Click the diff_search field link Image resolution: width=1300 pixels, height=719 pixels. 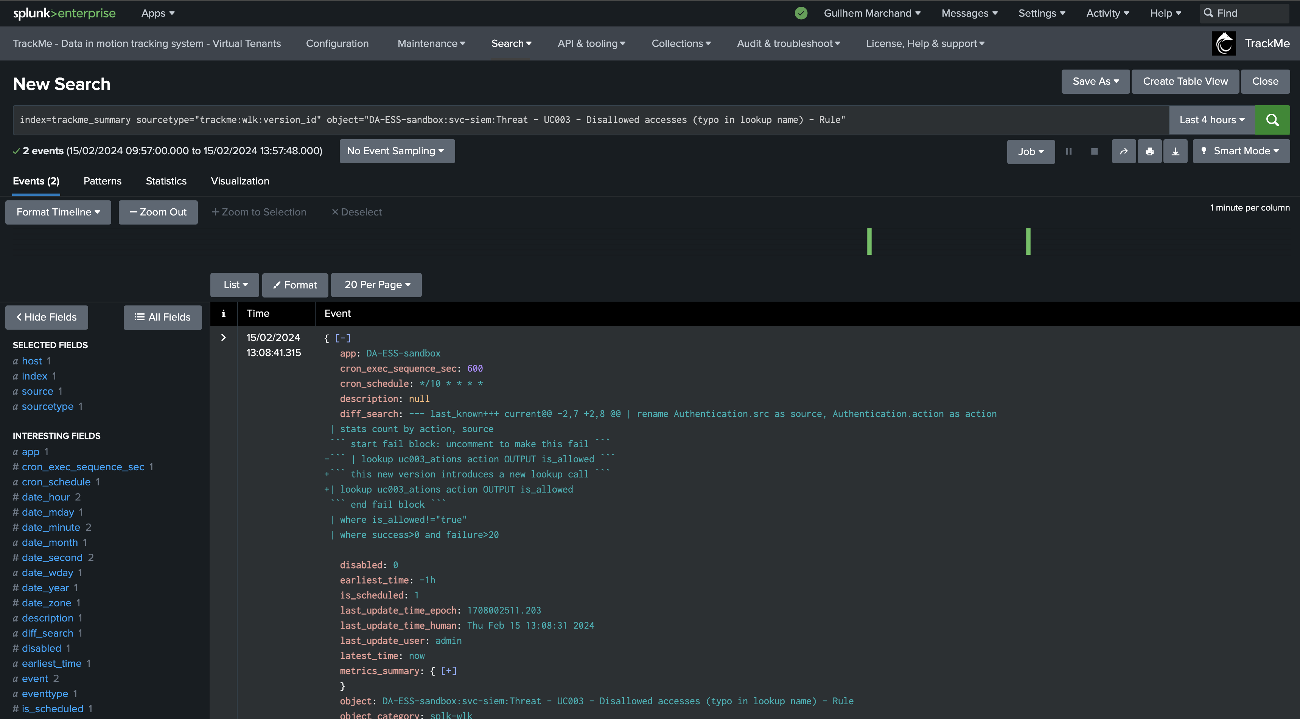click(x=47, y=633)
